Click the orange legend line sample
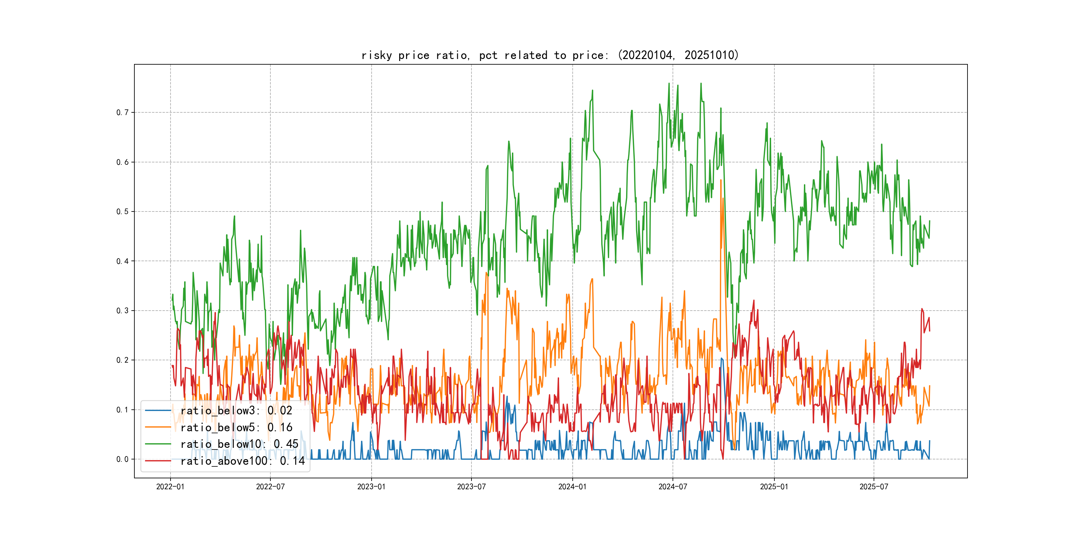Image resolution: width=1075 pixels, height=537 pixels. (158, 427)
